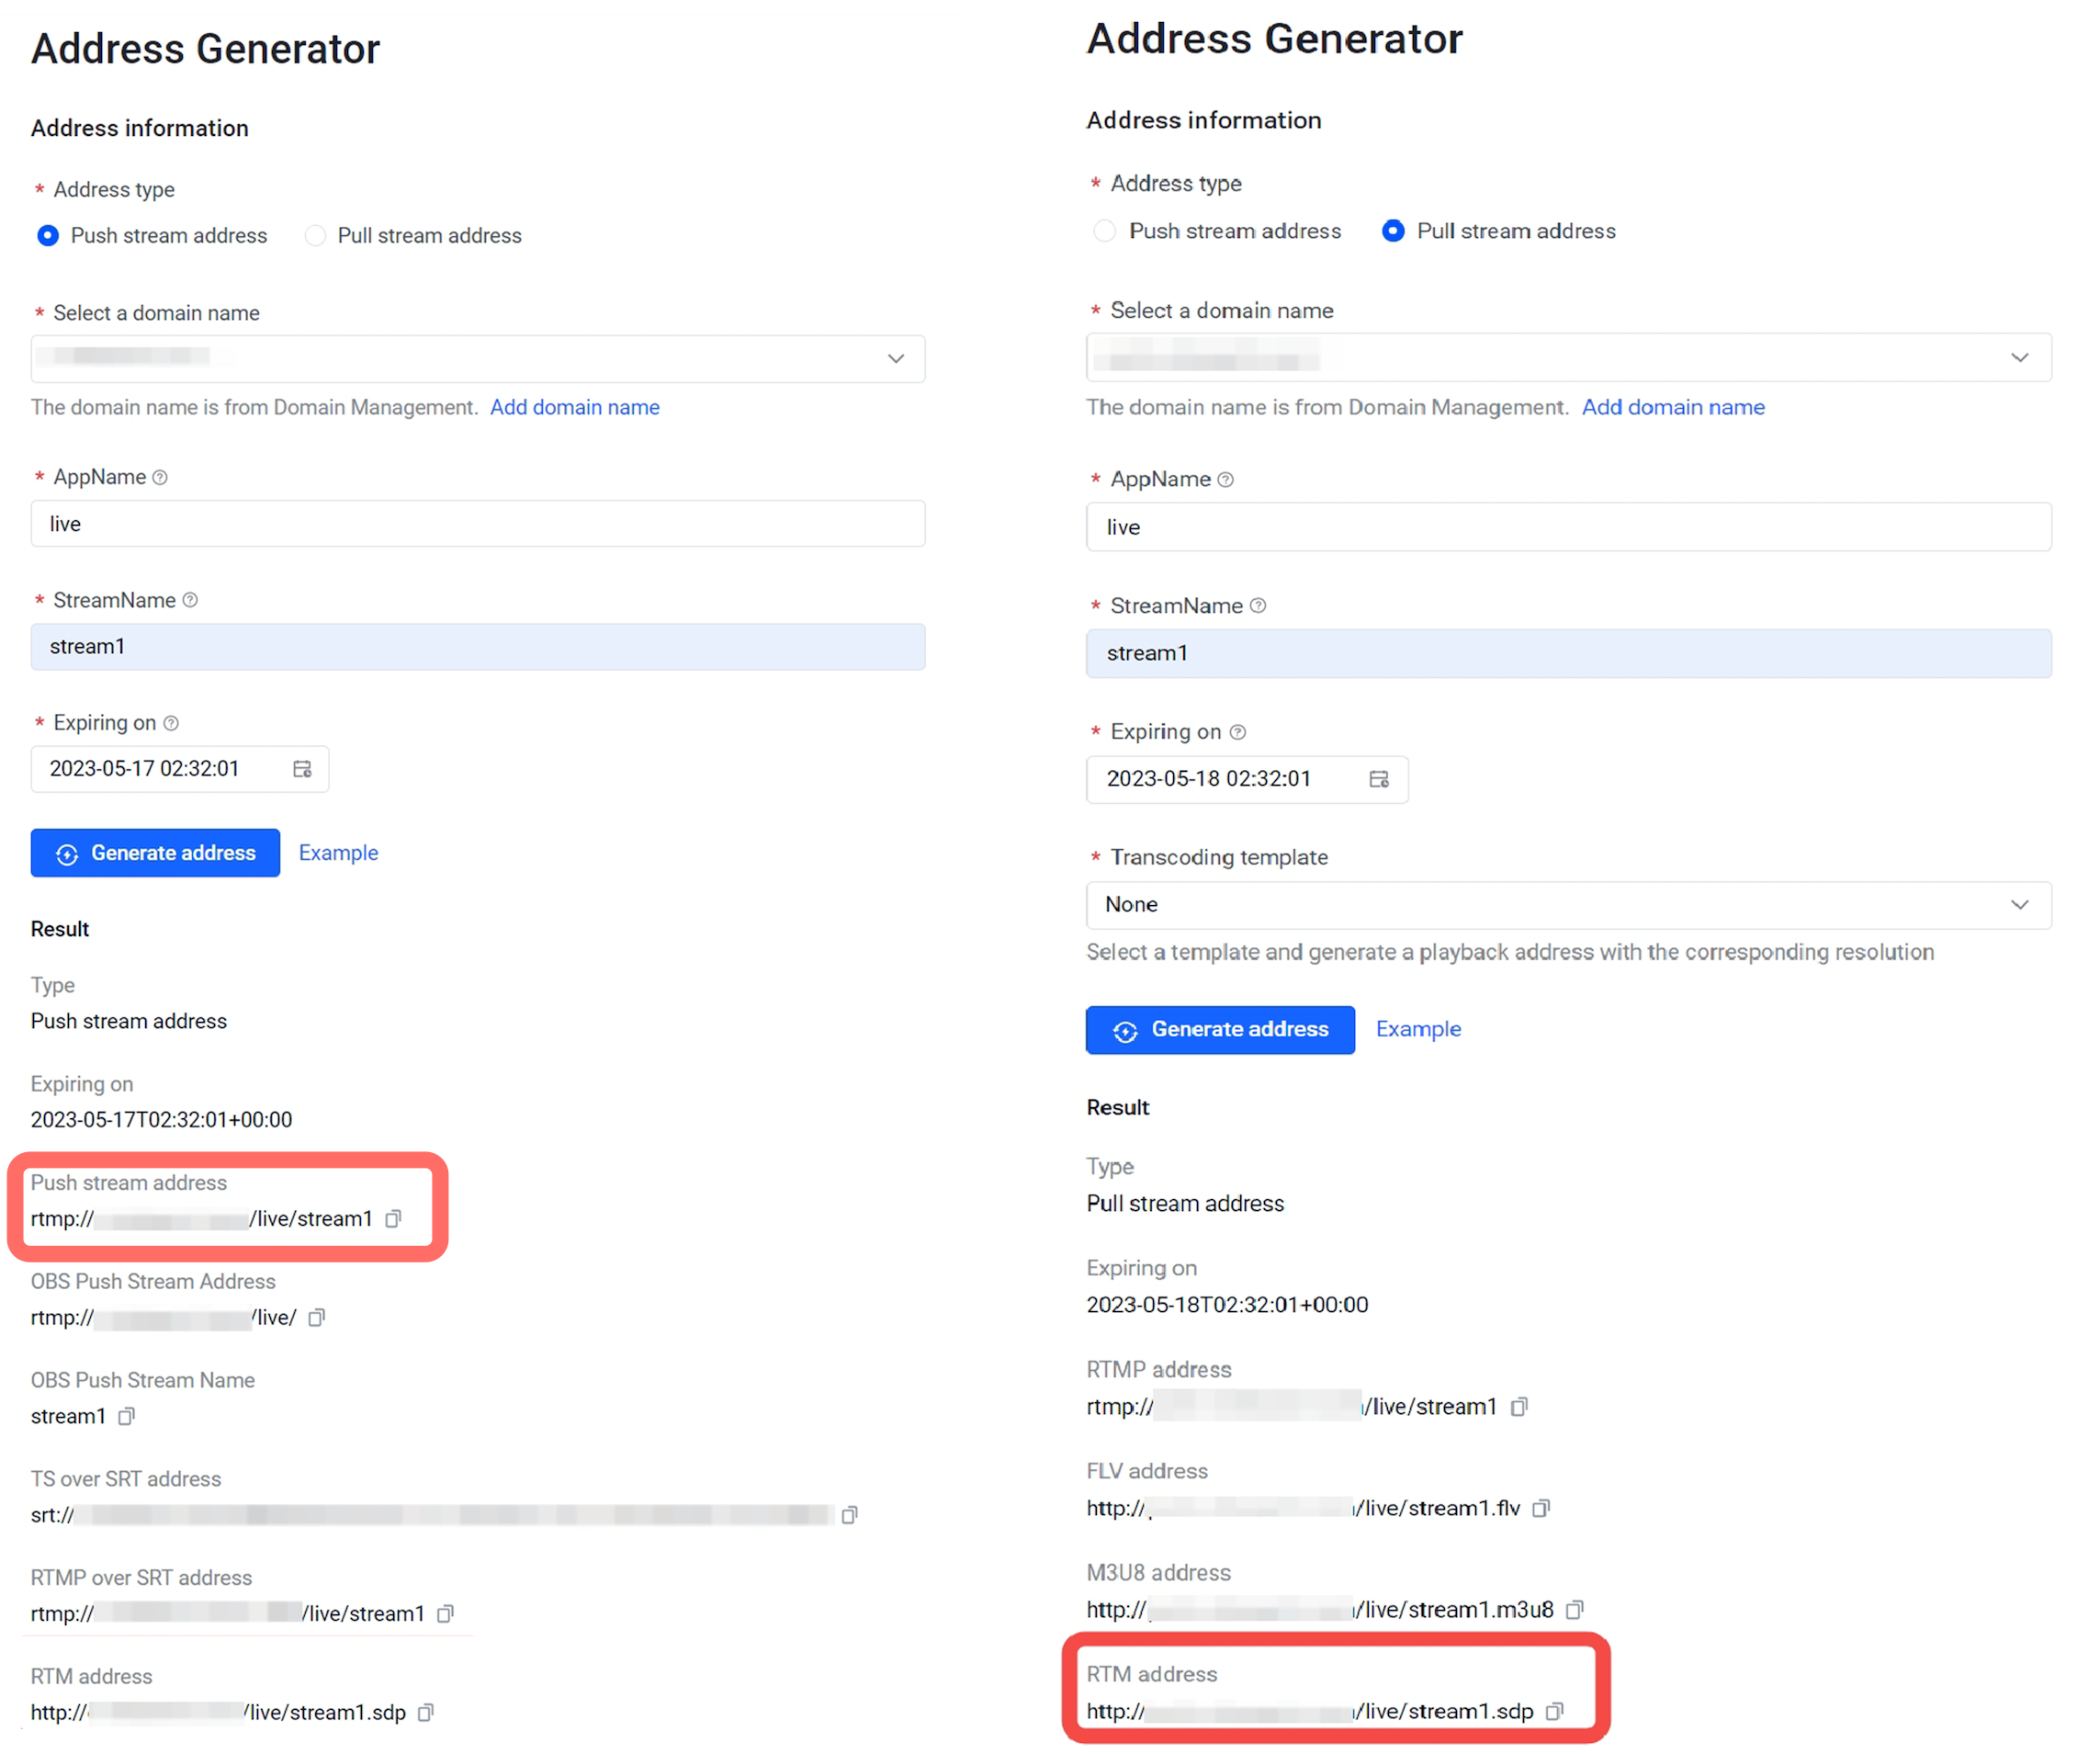Expand the left panel domain name dropdown
Screen dimensions: 2100x1754
pyautogui.click(x=478, y=358)
